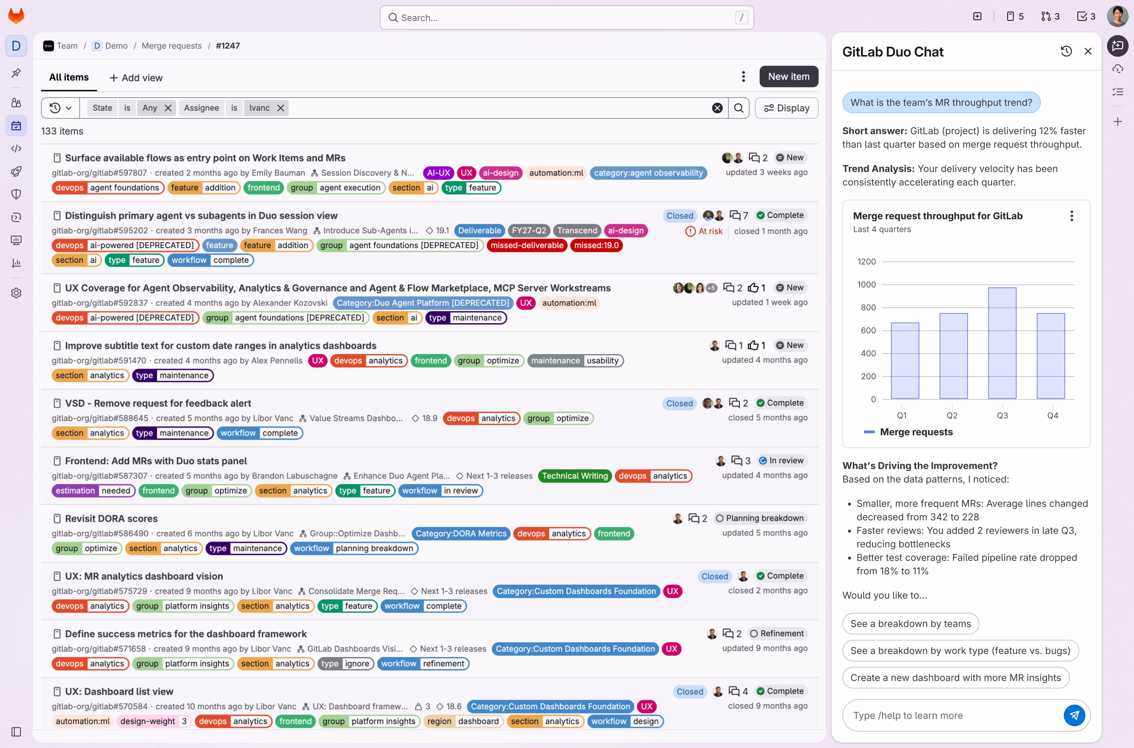
Task: Open the Deploy rocket sidebar icon
Action: click(16, 171)
